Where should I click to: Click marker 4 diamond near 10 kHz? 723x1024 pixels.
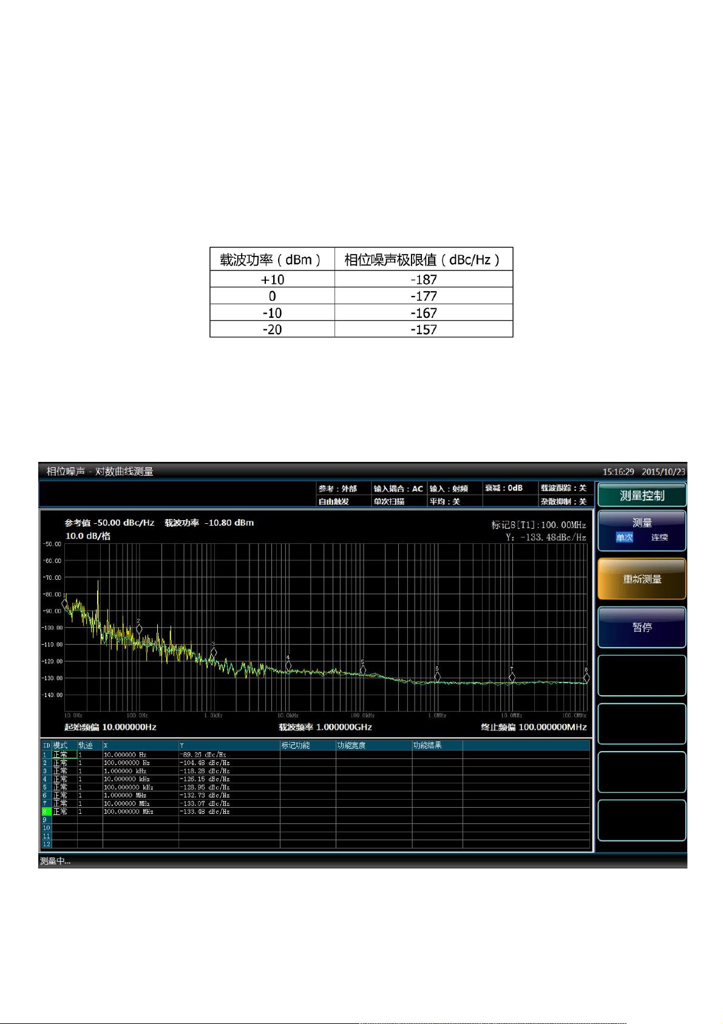tap(288, 666)
